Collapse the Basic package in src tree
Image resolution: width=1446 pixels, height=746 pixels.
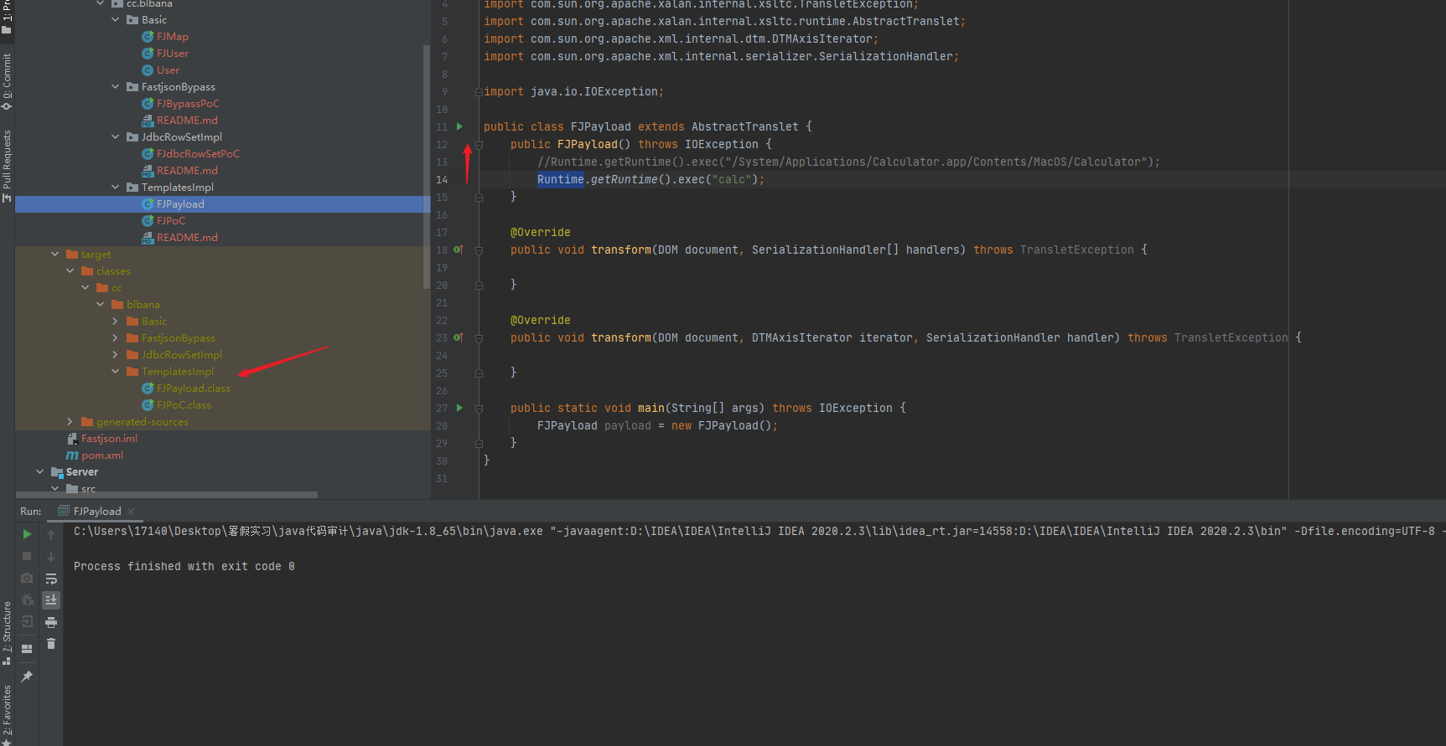coord(116,19)
